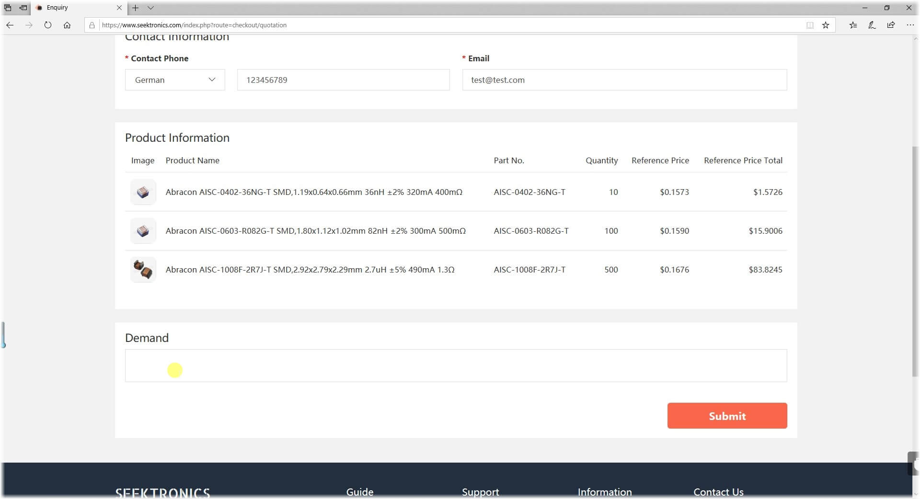This screenshot has height=499, width=920.
Task: Open the German country code dropdown
Action: (175, 80)
